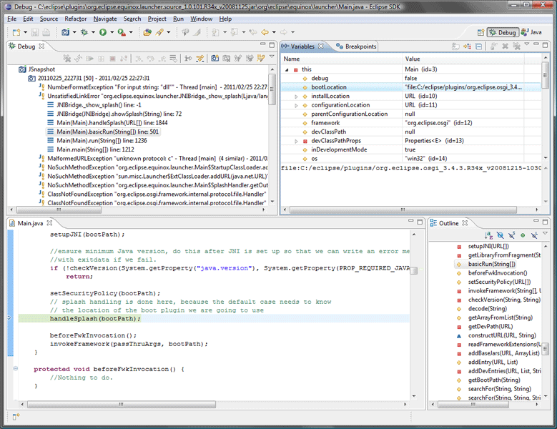Open the Debug launch dropdown arrow

click(93, 32)
